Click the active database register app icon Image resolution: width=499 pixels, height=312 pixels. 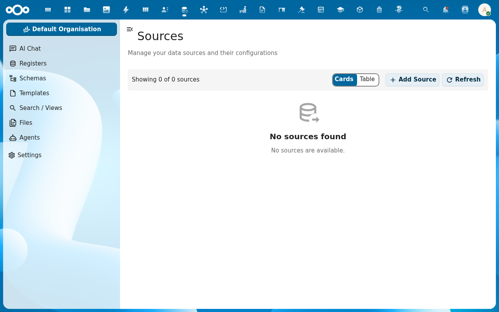184,10
